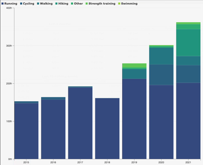This screenshot has width=203, height=165.
Task: Click the 2015 Running bar
Action: tap(26, 131)
